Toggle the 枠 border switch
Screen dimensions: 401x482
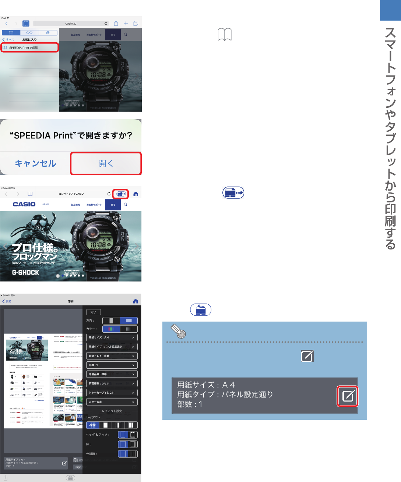tap(128, 444)
